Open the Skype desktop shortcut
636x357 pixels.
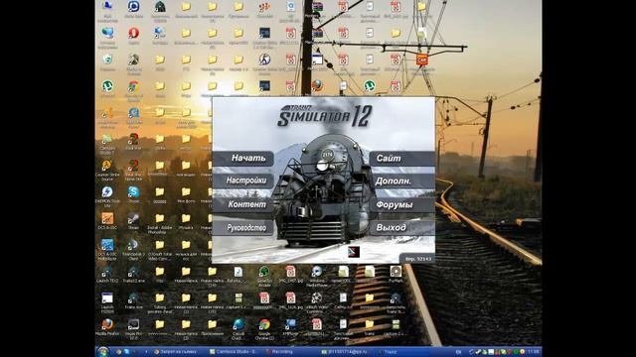click(133, 194)
